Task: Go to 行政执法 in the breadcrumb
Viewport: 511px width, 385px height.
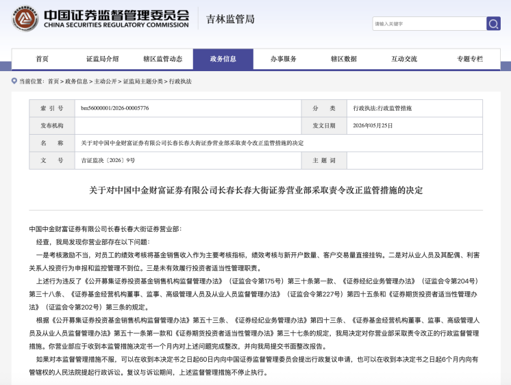Action: pos(180,81)
